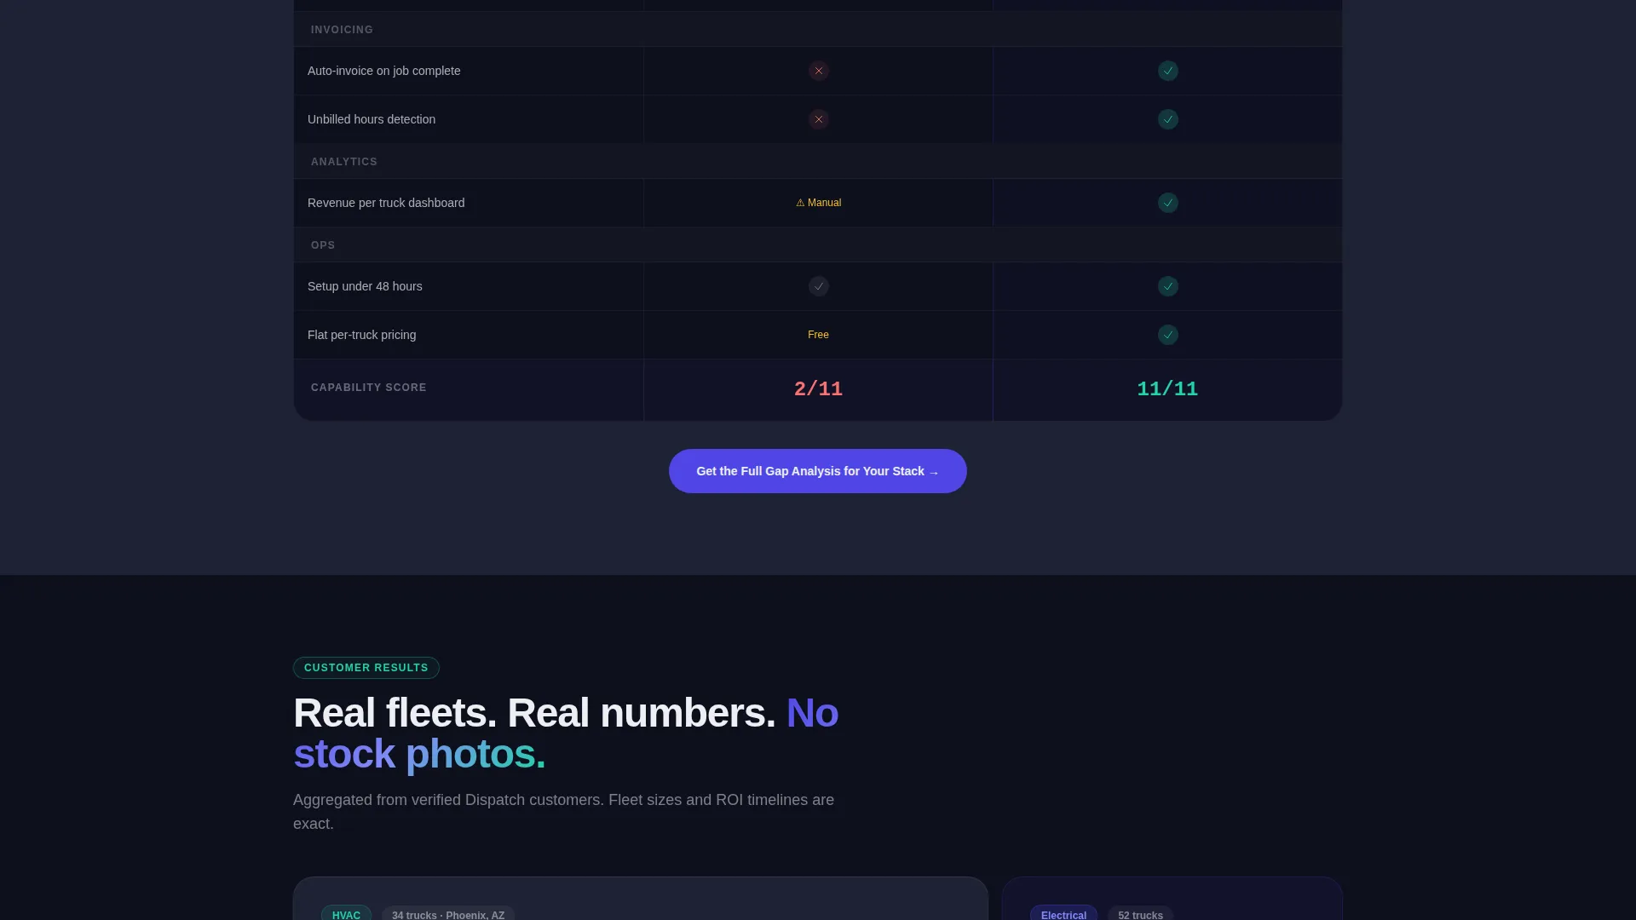Viewport: 1636px width, 920px height.
Task: Click Revenue per truck dashboard row label
Action: [x=386, y=203]
